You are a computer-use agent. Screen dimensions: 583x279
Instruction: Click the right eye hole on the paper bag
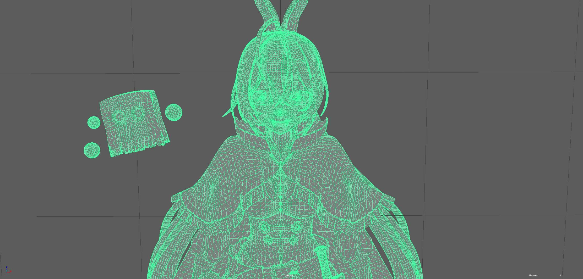point(138,113)
